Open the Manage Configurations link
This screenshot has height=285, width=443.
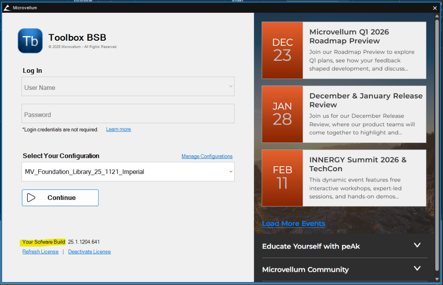tap(207, 156)
